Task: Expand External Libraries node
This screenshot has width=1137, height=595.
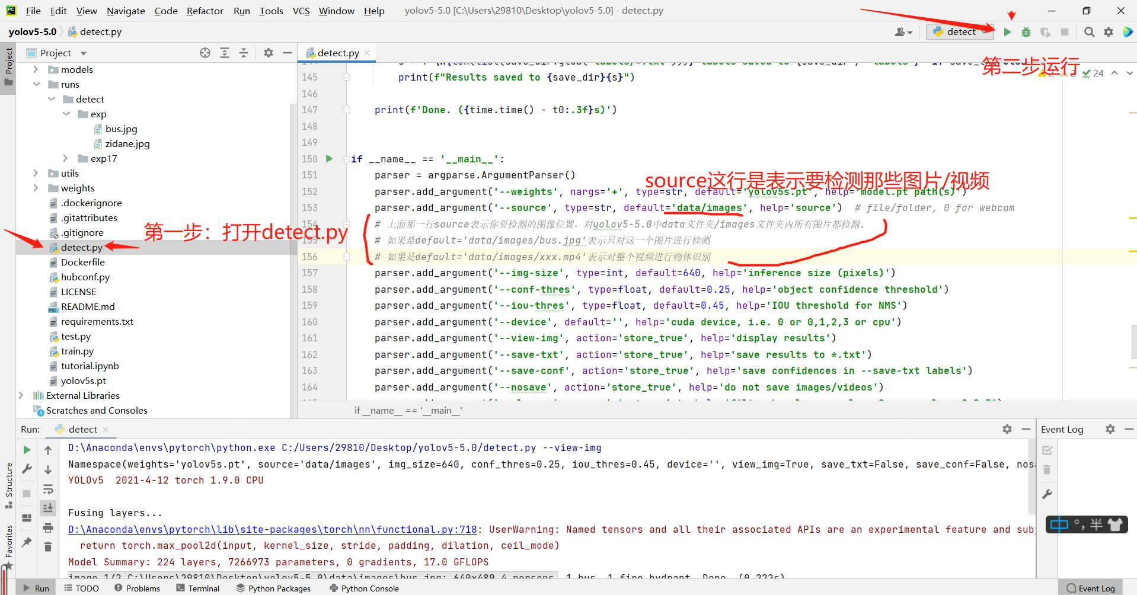Action: click(x=21, y=395)
